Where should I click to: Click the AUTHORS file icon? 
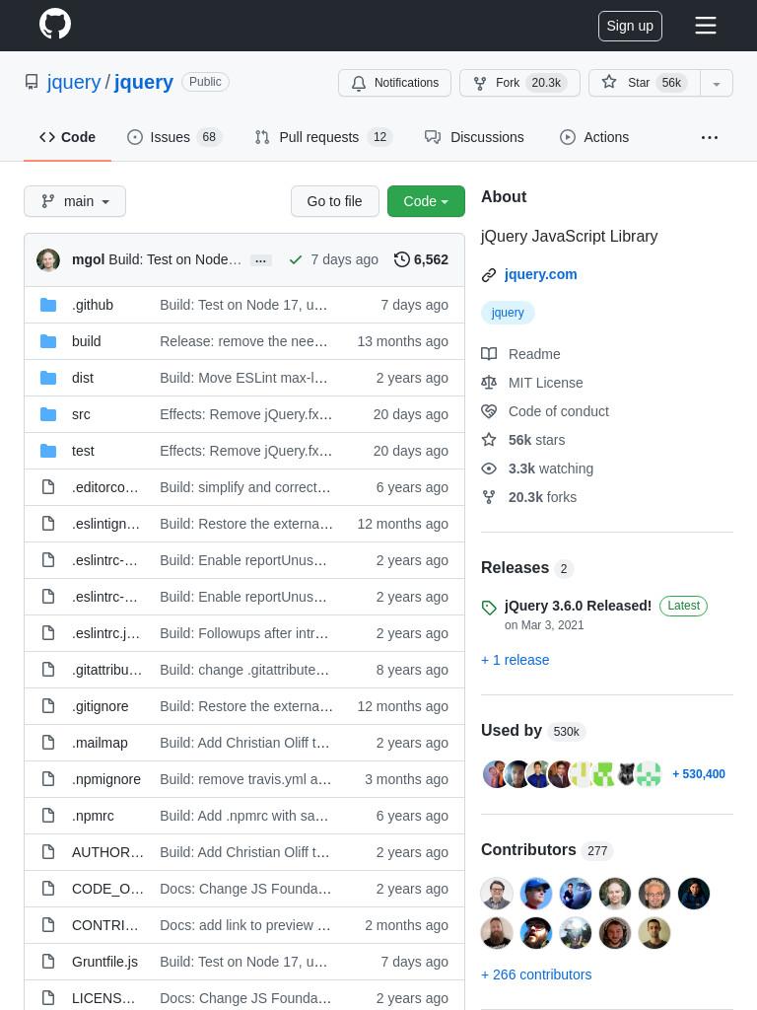coord(48,852)
